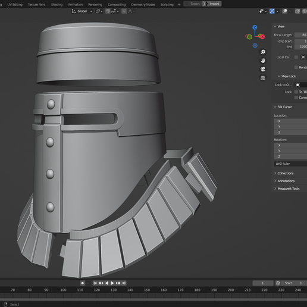The image size is (307, 307).
Task: Enable the Render Region checkbox
Action: tap(296, 67)
